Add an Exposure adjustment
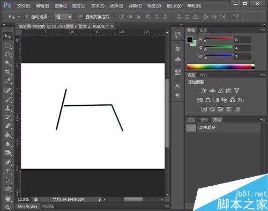Screen dimensions: 268x211 point(228,91)
